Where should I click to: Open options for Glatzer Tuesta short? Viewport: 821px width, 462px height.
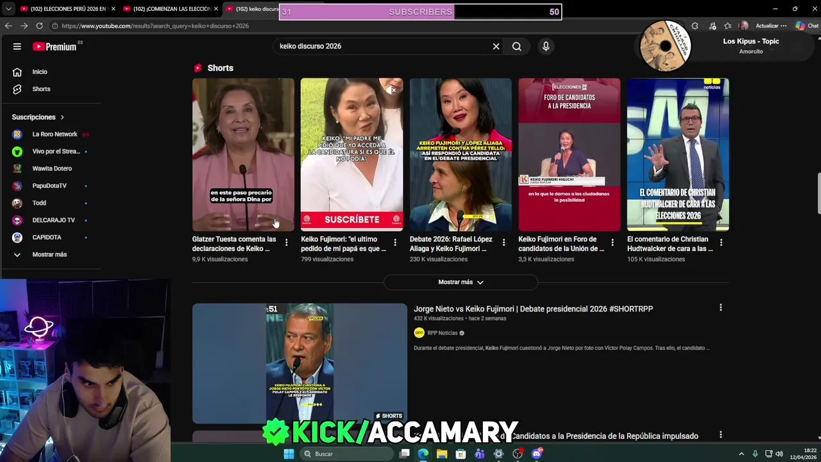click(x=286, y=243)
